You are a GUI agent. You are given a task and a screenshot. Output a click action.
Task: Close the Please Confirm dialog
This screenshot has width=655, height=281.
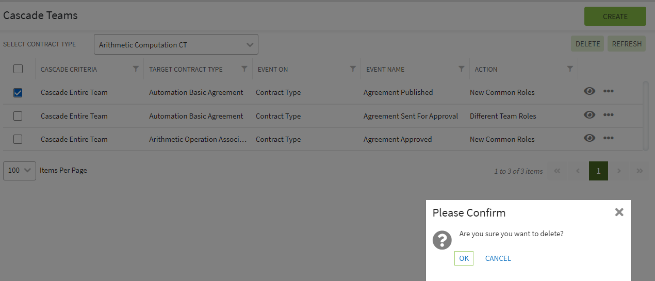(x=619, y=212)
